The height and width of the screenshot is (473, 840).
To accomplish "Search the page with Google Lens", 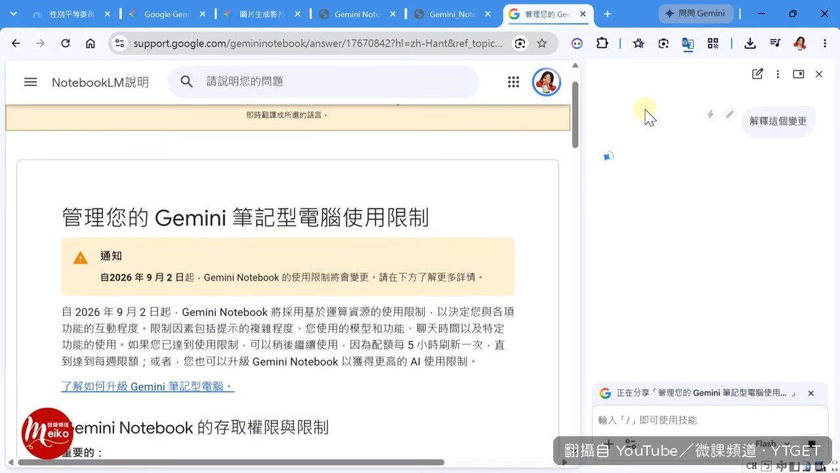I will (520, 43).
